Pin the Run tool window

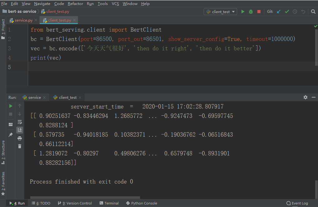point(10,134)
